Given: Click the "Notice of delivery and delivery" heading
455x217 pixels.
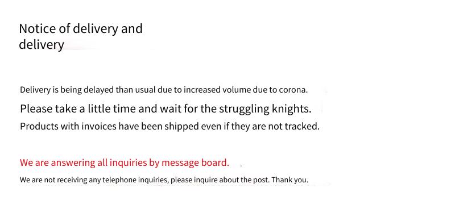Looking at the screenshot, I should [81, 37].
